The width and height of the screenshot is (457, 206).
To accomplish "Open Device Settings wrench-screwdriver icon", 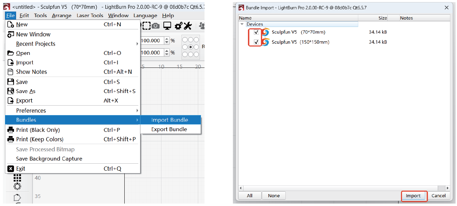I will point(188,26).
